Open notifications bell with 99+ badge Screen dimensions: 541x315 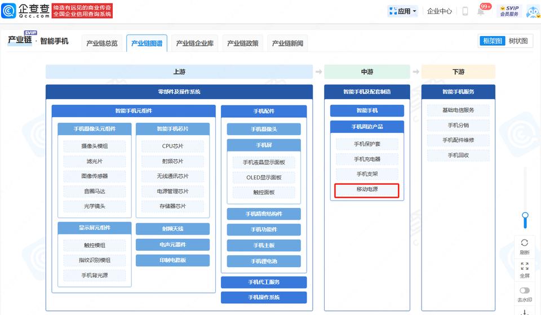pos(481,11)
